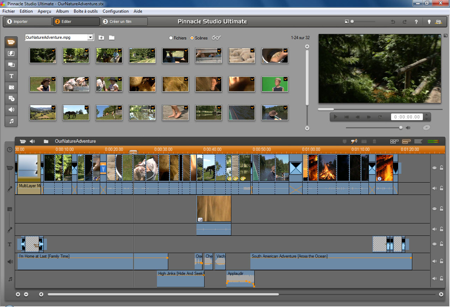Switch to the Importer step
This screenshot has width=450, height=307.
pyautogui.click(x=28, y=22)
